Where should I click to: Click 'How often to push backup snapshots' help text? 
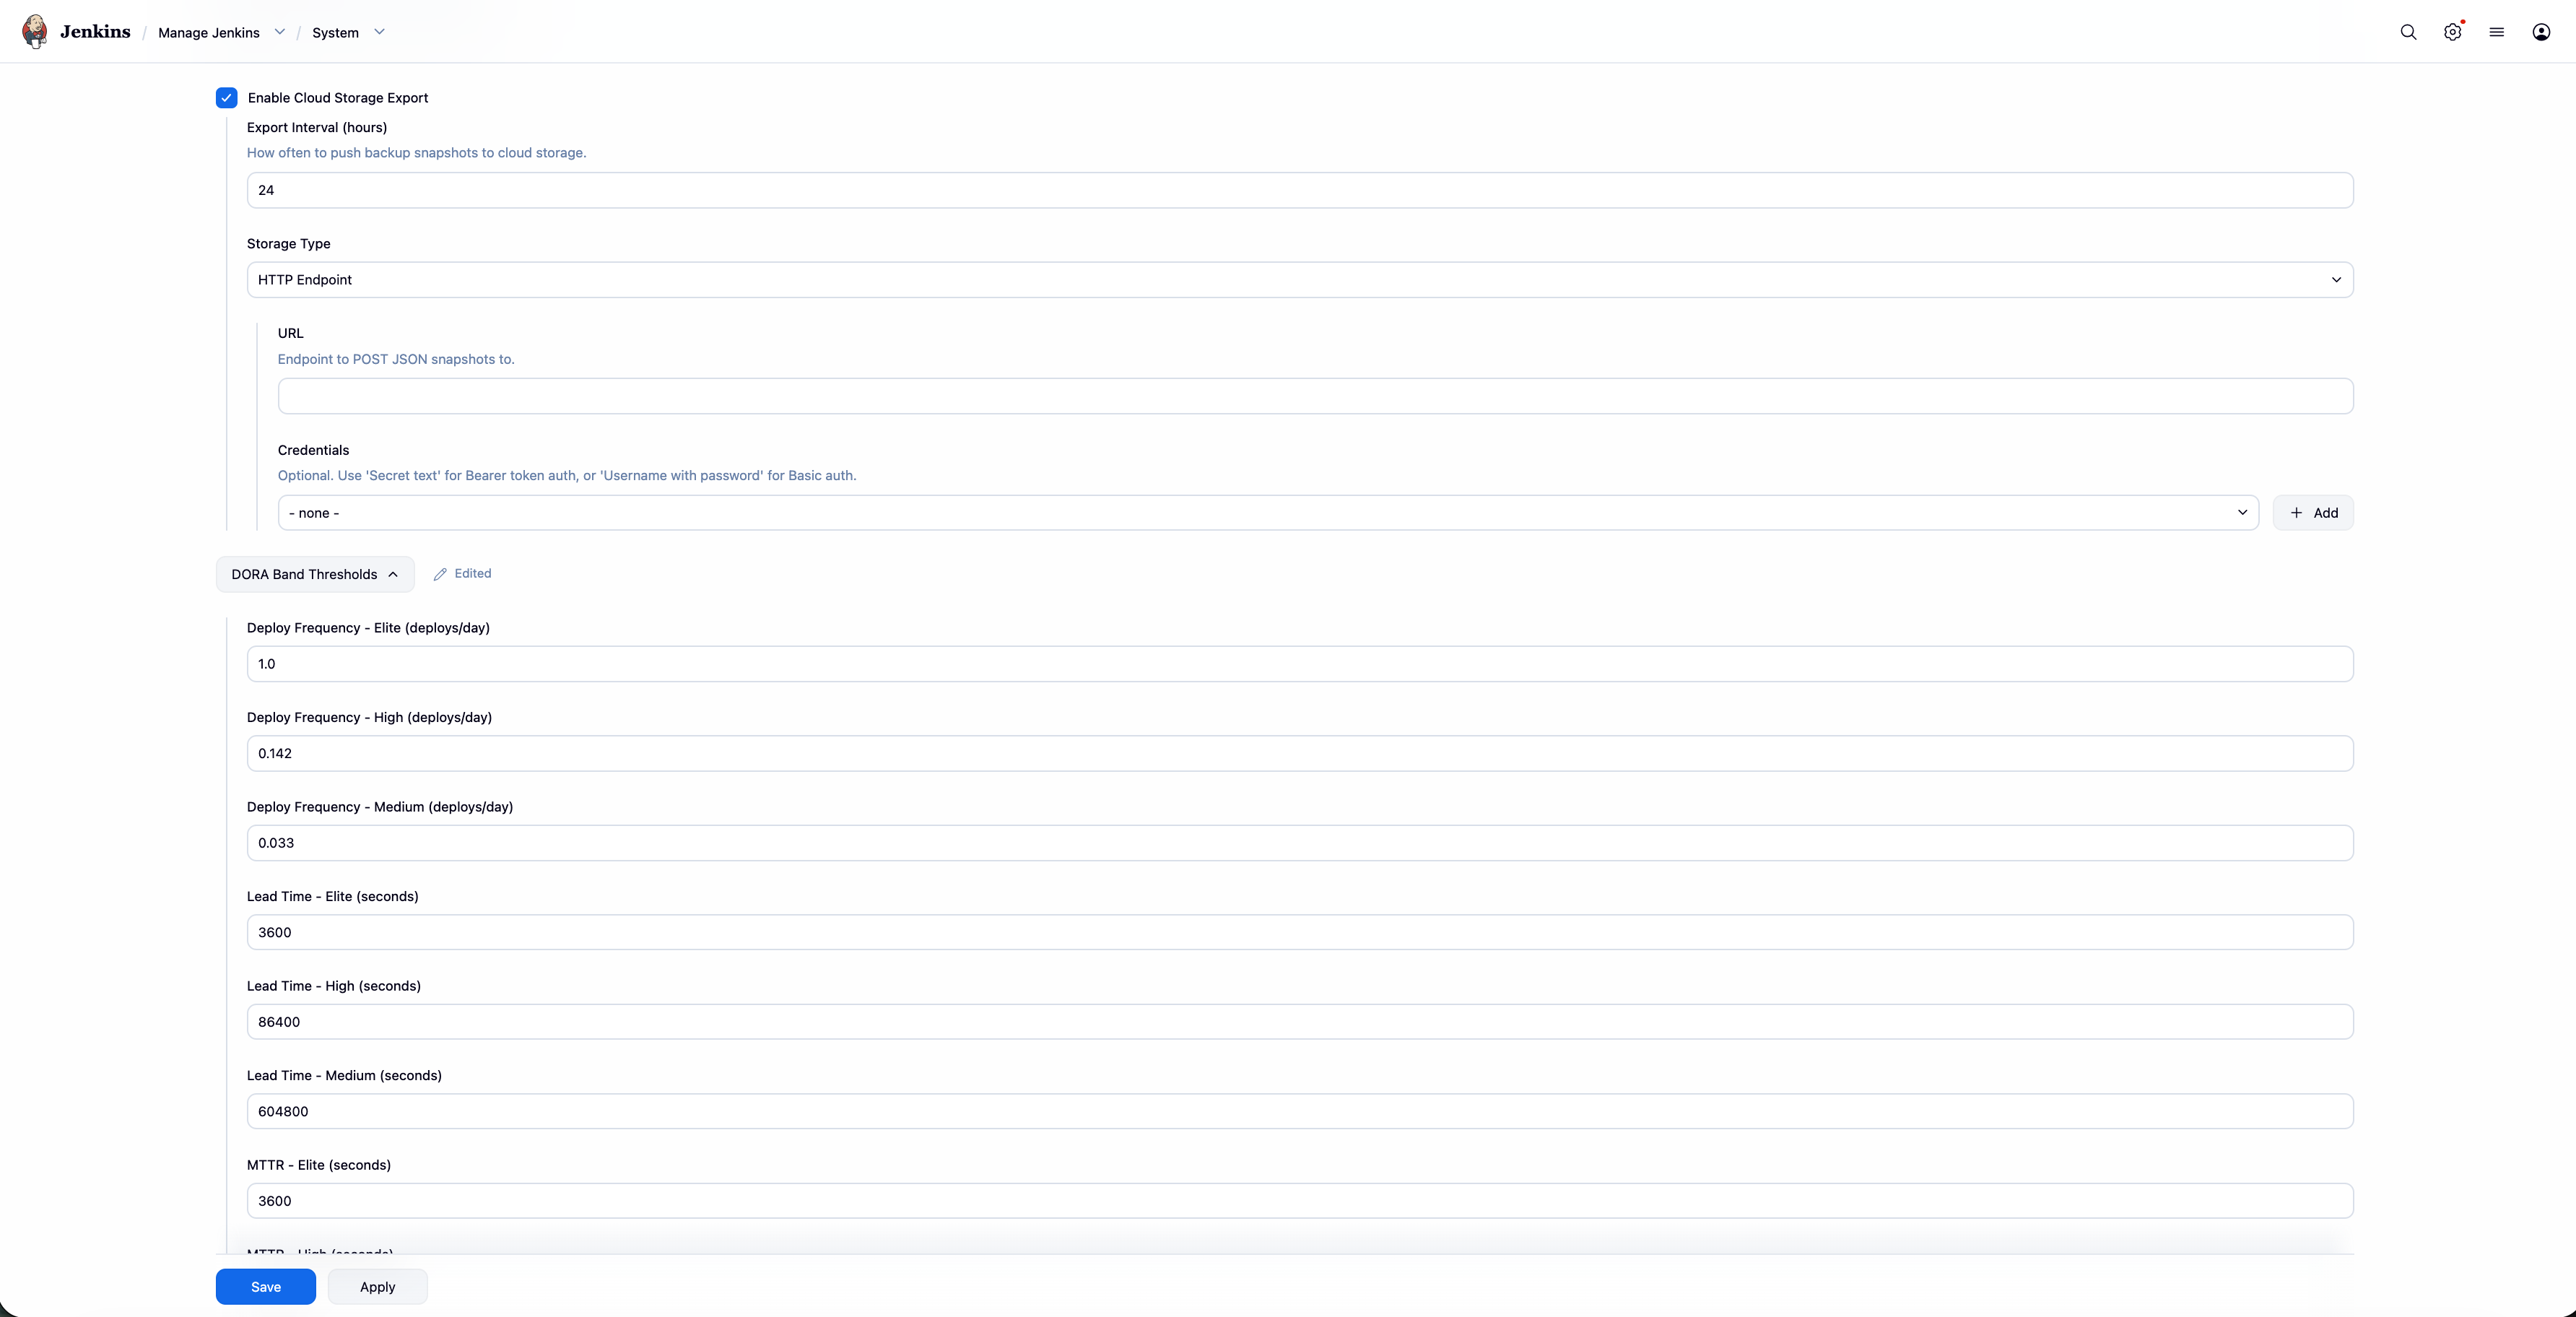pos(417,153)
